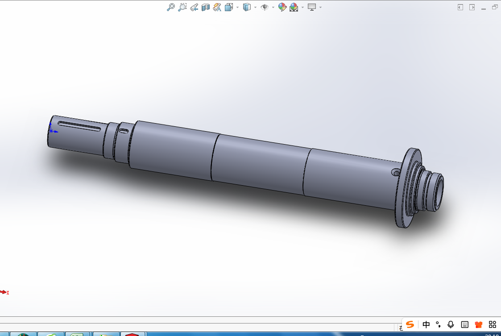
Task: Expand the View Settings dropdown arrow
Action: tap(320, 7)
